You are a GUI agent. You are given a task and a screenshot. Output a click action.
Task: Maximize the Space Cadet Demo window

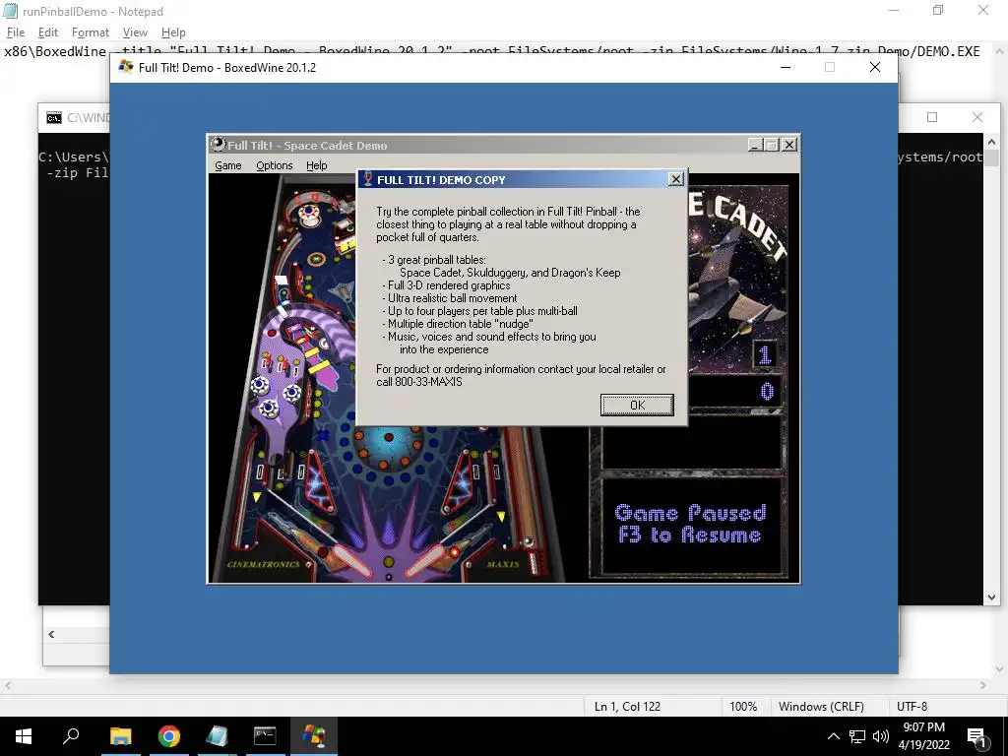[x=772, y=145]
